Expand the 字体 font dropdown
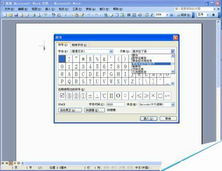 (111, 52)
